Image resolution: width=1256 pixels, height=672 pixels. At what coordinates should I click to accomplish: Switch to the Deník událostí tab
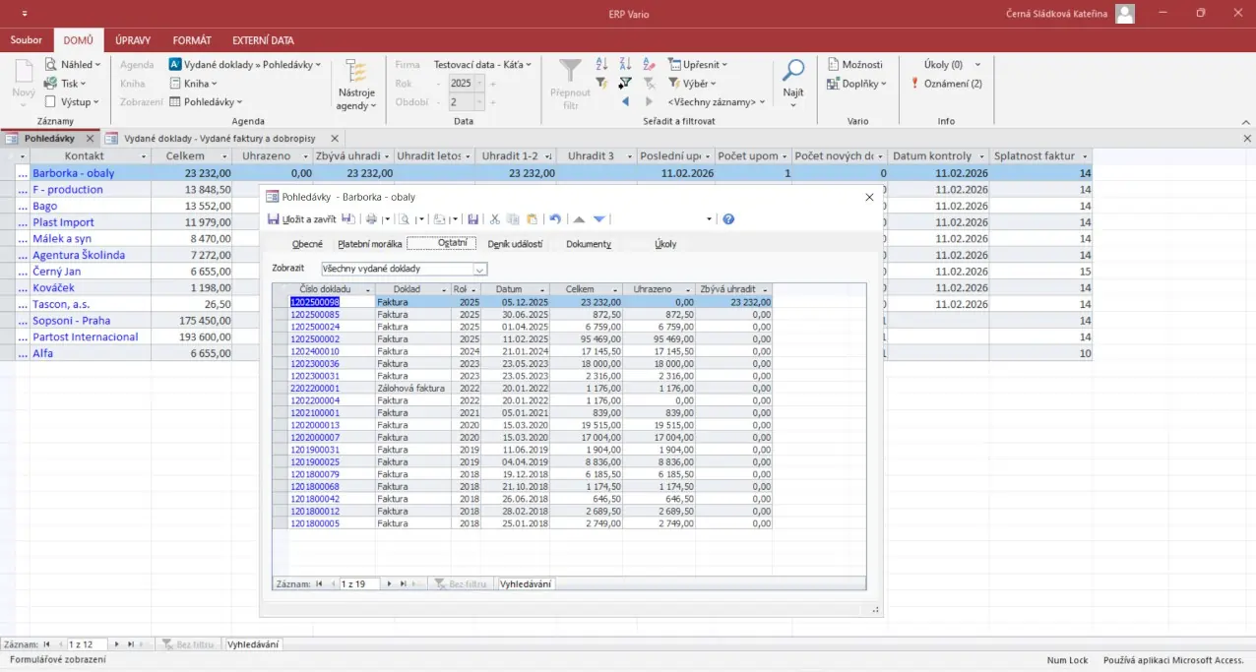pyautogui.click(x=515, y=244)
